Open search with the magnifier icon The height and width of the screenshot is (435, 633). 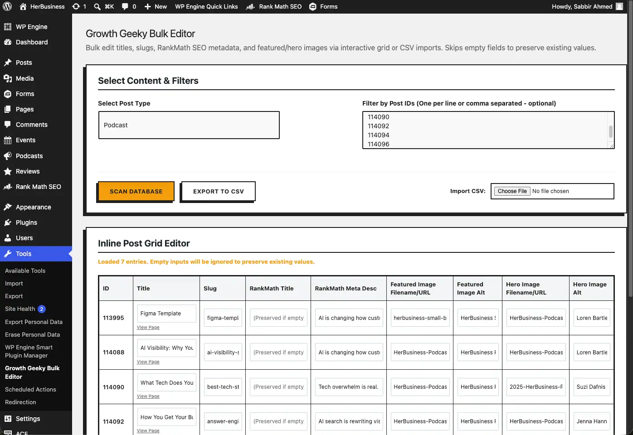pos(97,6)
